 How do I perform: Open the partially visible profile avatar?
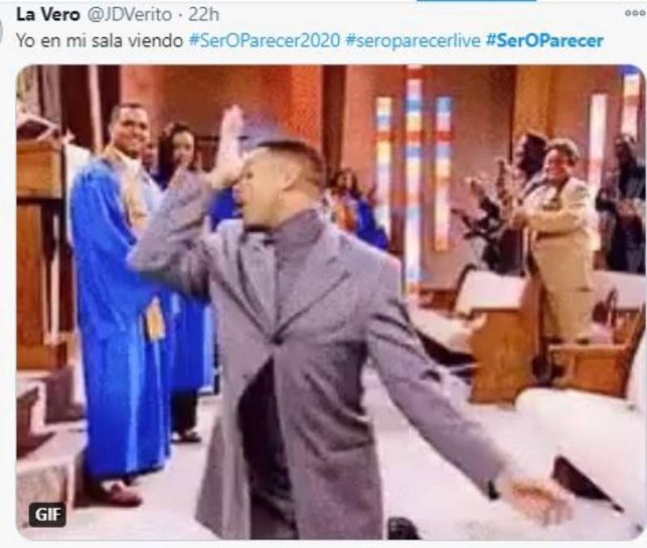(x=2, y=30)
